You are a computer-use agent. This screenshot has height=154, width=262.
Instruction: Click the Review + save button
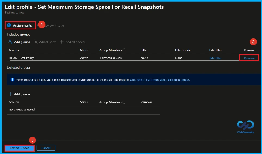click(x=19, y=148)
